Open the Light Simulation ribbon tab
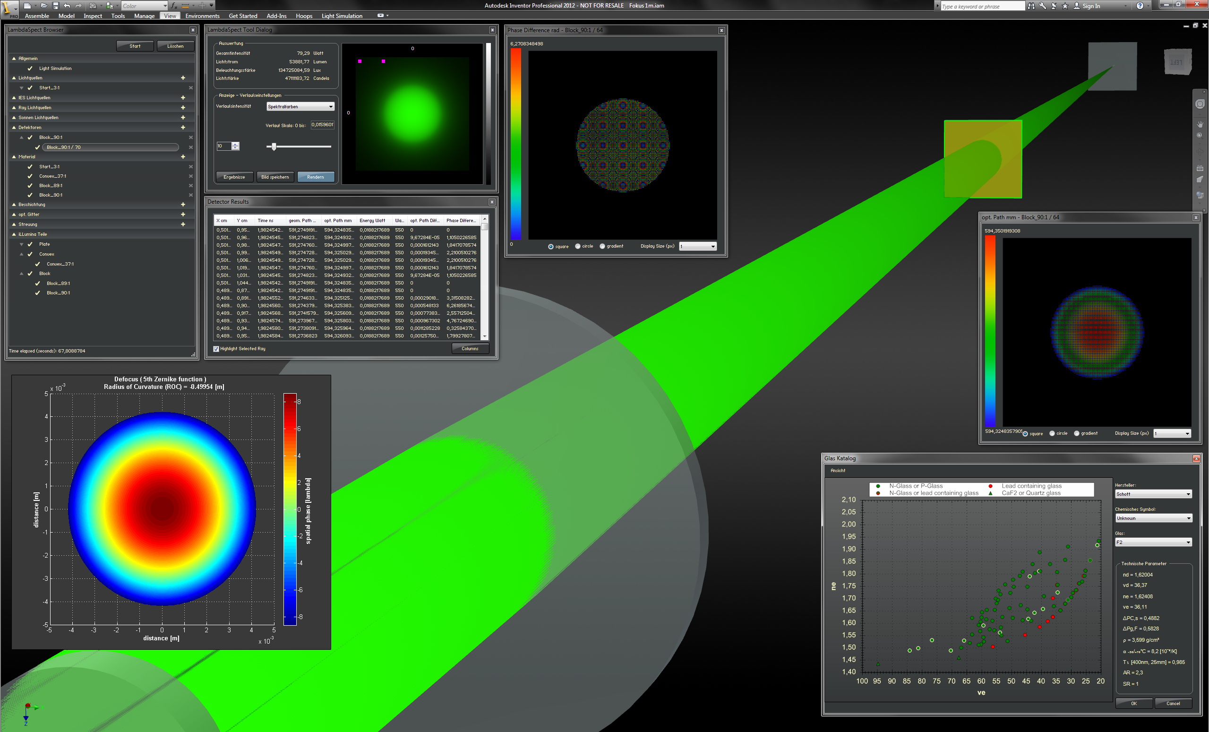The image size is (1209, 732). (x=342, y=16)
